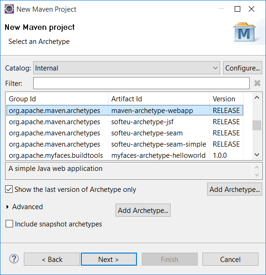Uncheck Show the last version of Archetype only
Viewport: 266px width, 275px height.
pyautogui.click(x=9, y=189)
